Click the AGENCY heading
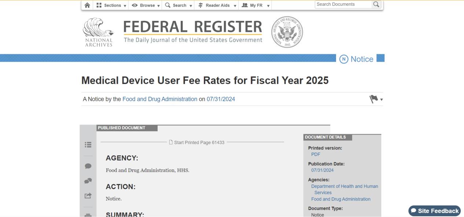The width and height of the screenshot is (464, 217). click(x=122, y=158)
